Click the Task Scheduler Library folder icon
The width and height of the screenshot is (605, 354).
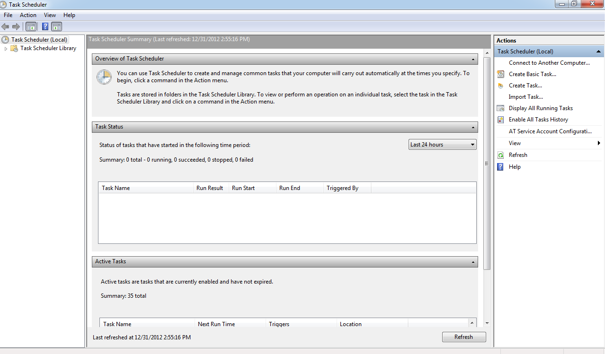[x=14, y=48]
